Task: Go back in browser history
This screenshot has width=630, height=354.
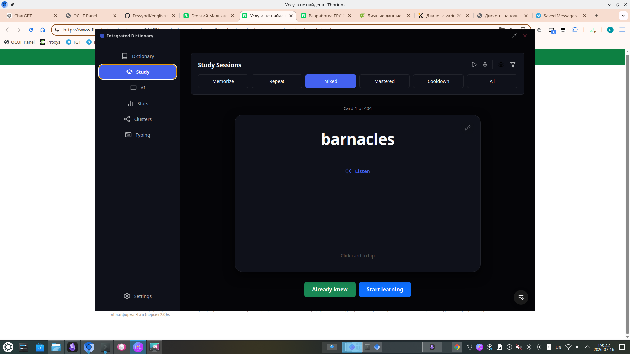Action: coord(7,30)
